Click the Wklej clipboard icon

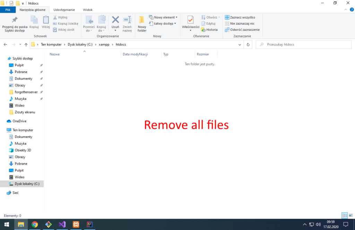click(46, 20)
